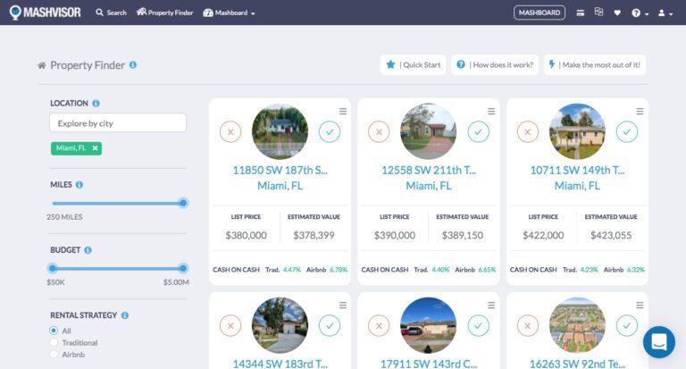Select the Traditional rental strategy

(54, 343)
